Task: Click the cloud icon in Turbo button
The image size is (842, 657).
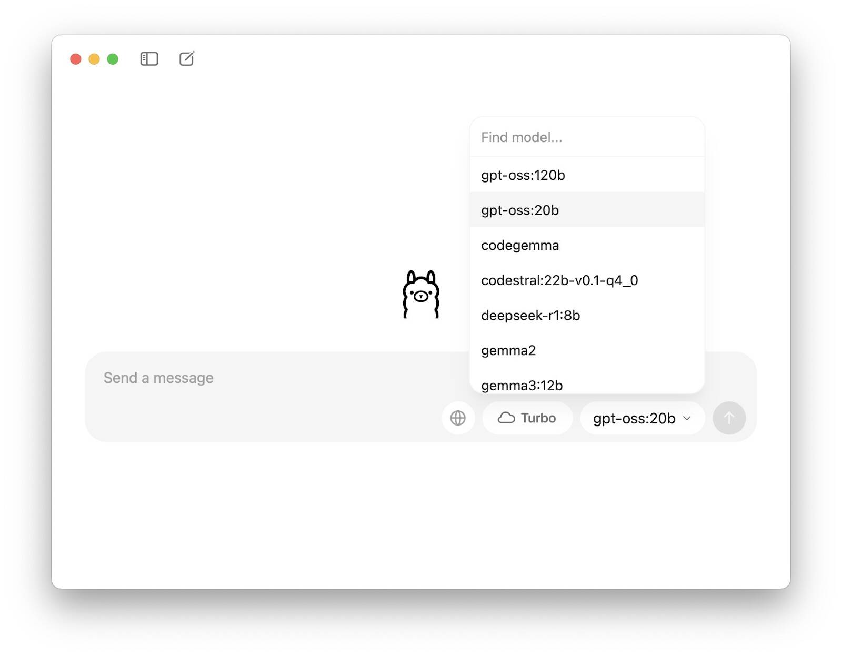Action: coord(506,418)
